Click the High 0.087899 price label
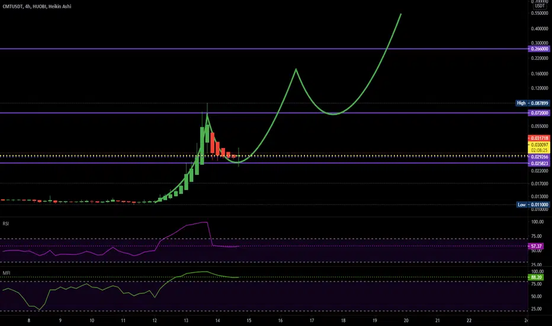 pyautogui.click(x=532, y=103)
